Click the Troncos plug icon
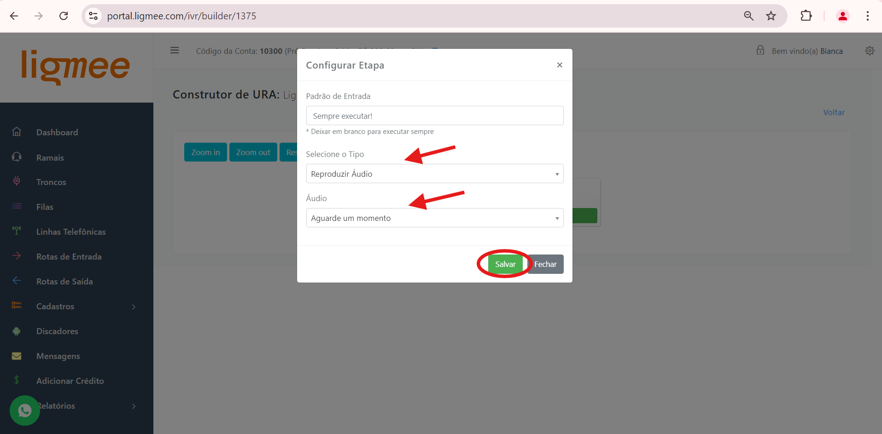Image resolution: width=882 pixels, height=434 pixels. pyautogui.click(x=17, y=182)
